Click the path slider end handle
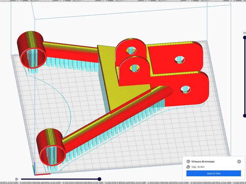 (99, 179)
